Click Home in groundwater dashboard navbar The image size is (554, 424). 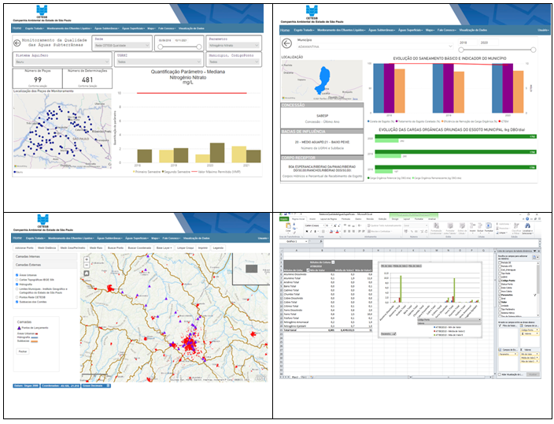point(17,28)
